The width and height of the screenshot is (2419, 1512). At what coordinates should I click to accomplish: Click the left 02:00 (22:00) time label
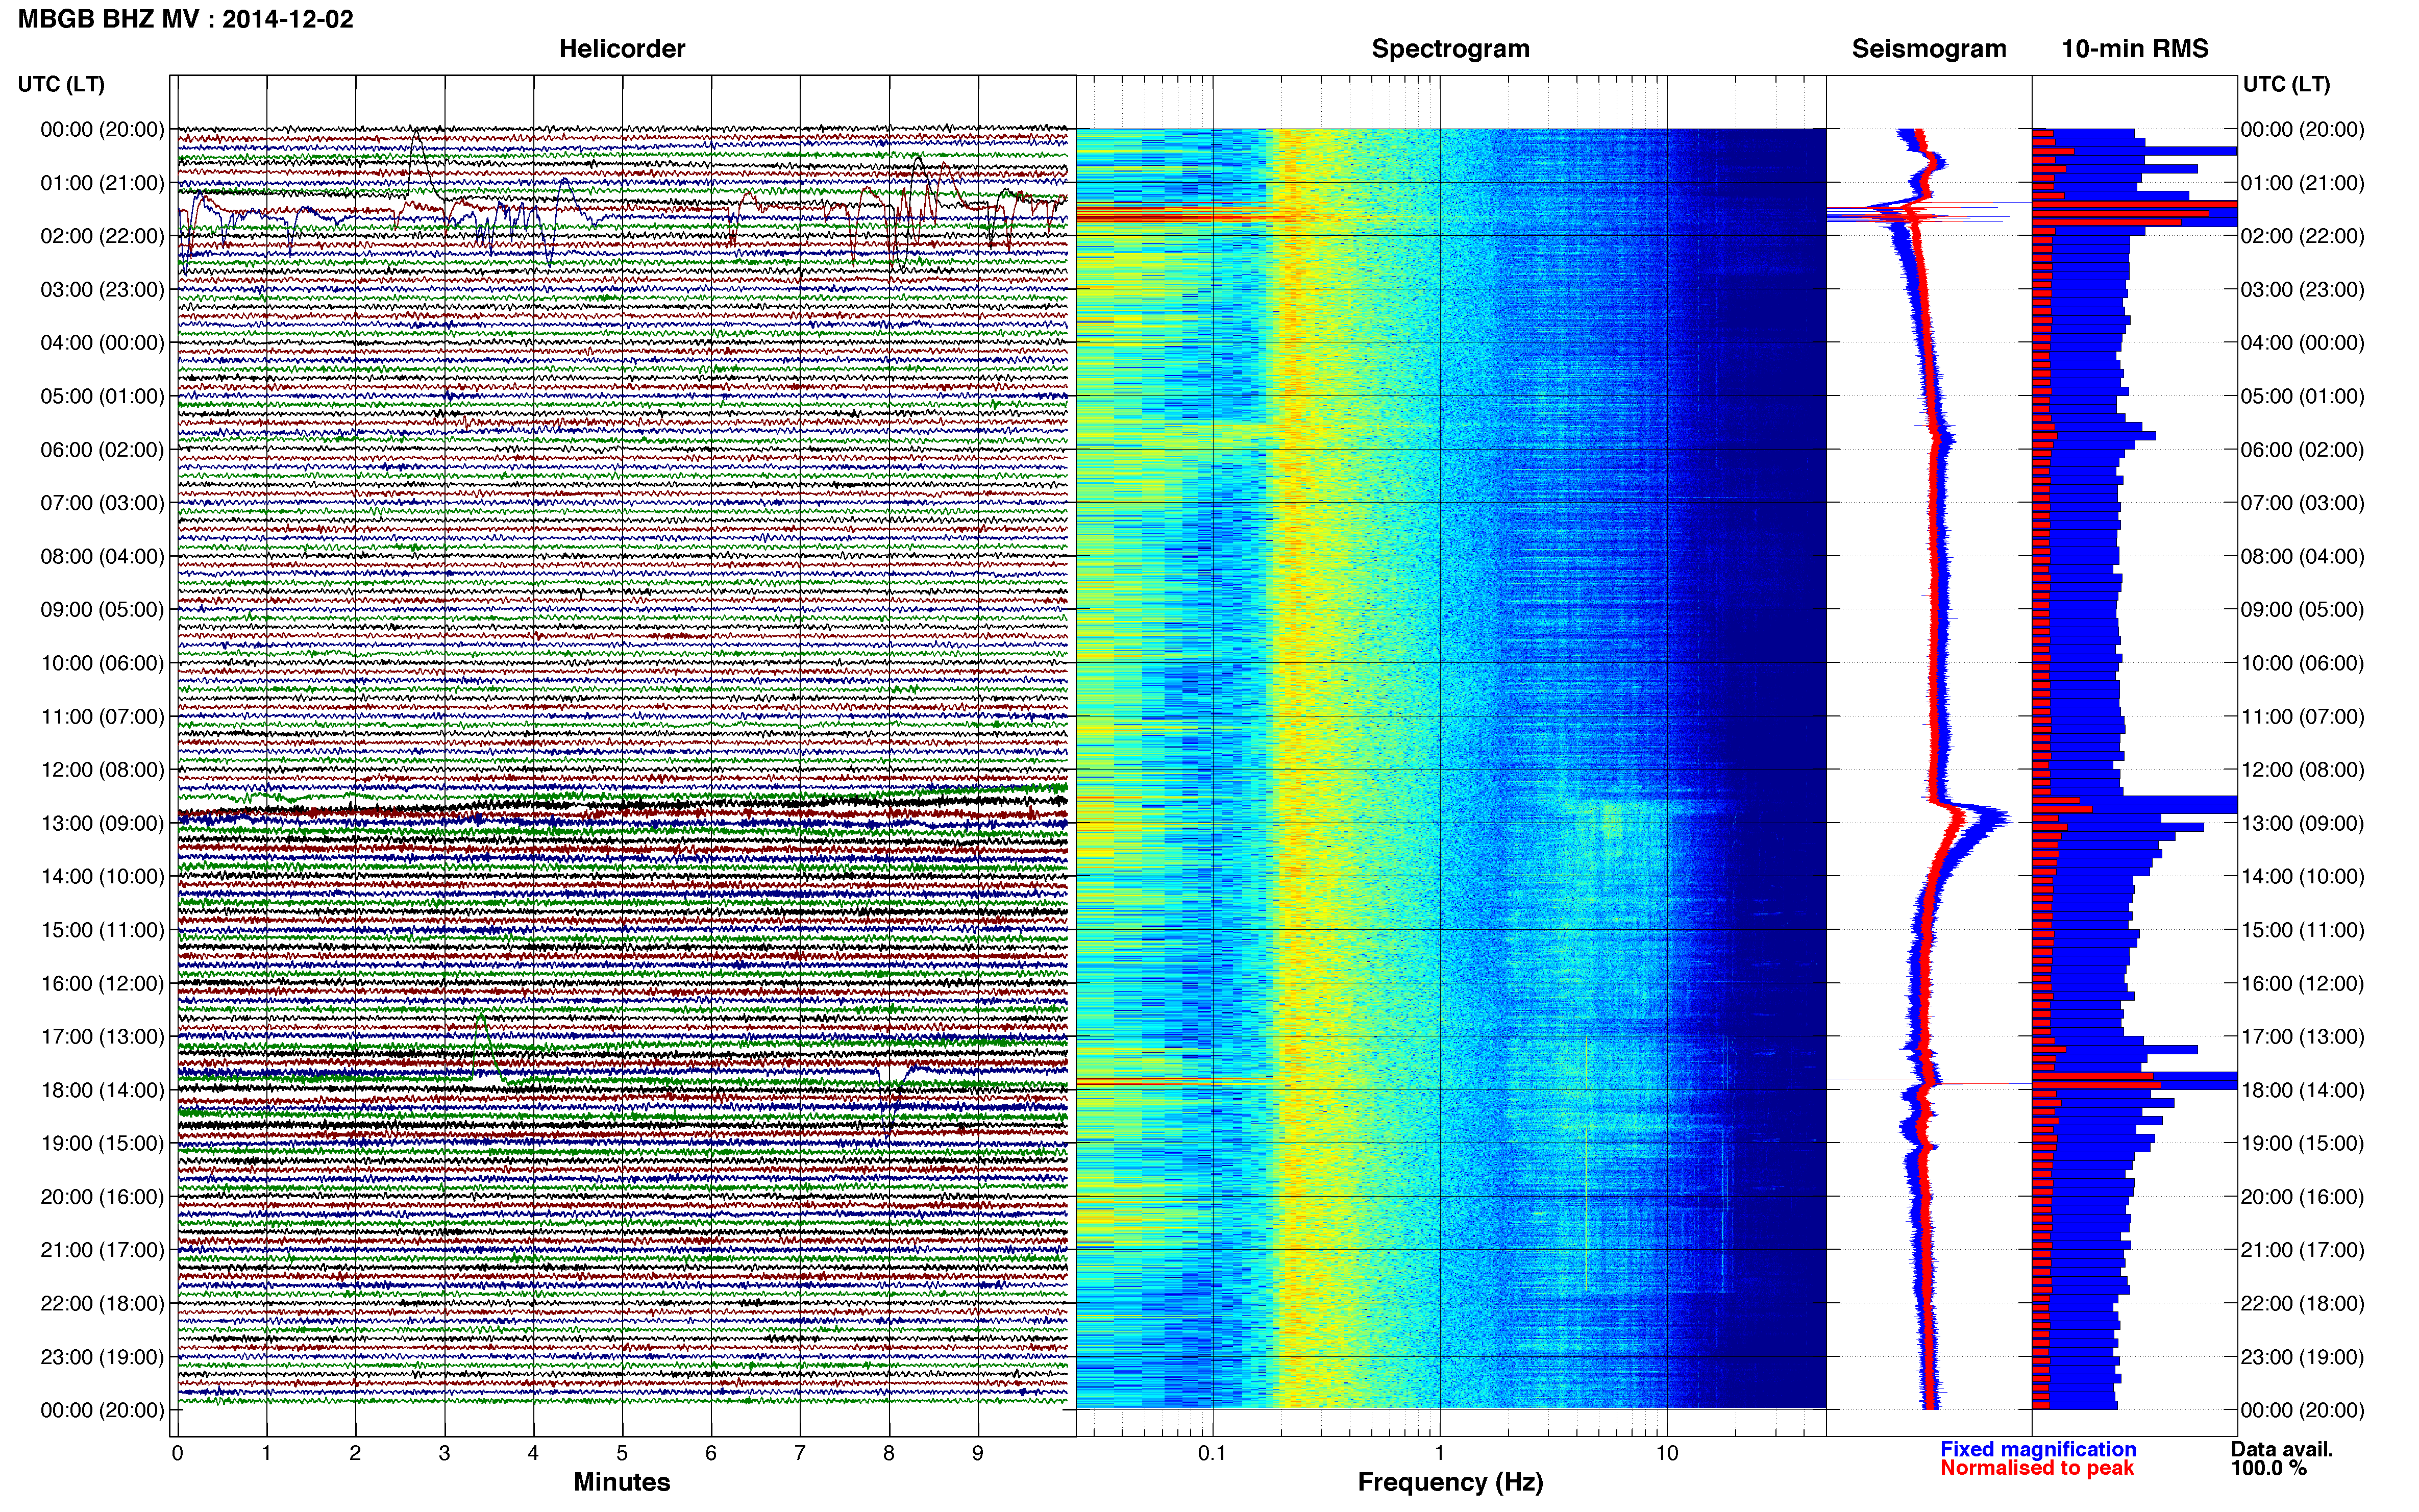(x=102, y=236)
